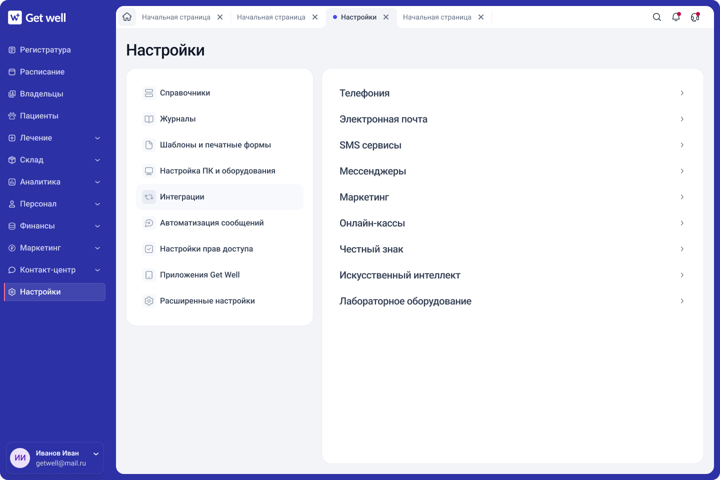Expand the Аналитика sidebar chevron
Screen dimensions: 720x480
[x=97, y=182]
